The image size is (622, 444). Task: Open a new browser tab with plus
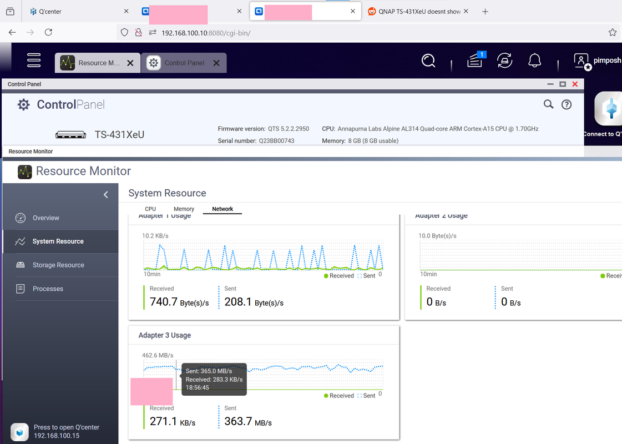(x=485, y=12)
